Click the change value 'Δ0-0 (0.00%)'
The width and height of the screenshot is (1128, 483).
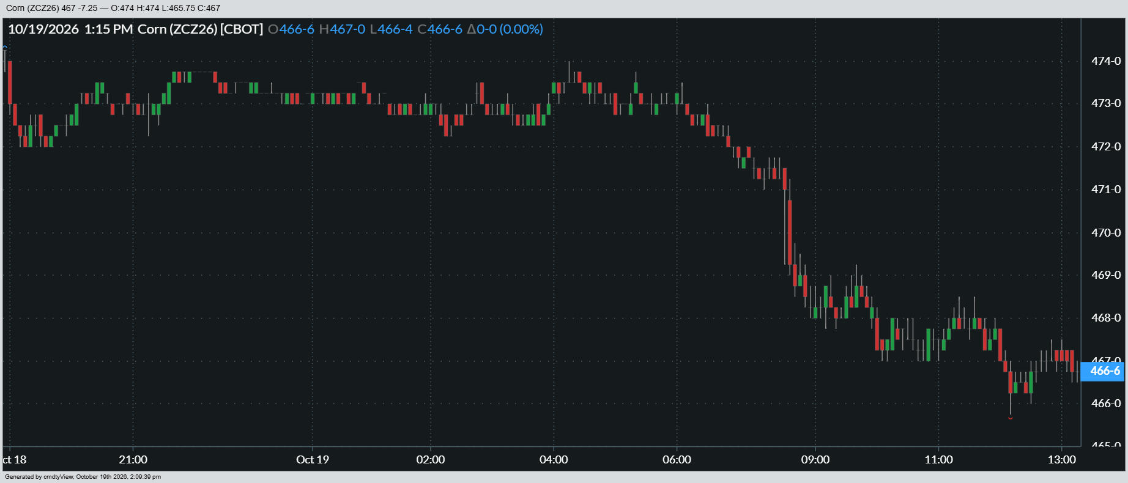point(505,29)
